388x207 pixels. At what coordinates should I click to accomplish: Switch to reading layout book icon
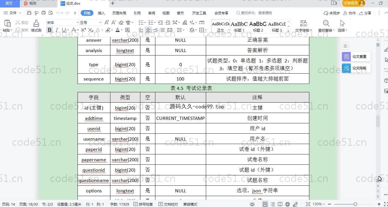[x=280, y=204]
